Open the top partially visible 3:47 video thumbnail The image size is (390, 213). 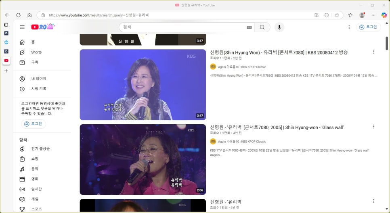coord(143,40)
